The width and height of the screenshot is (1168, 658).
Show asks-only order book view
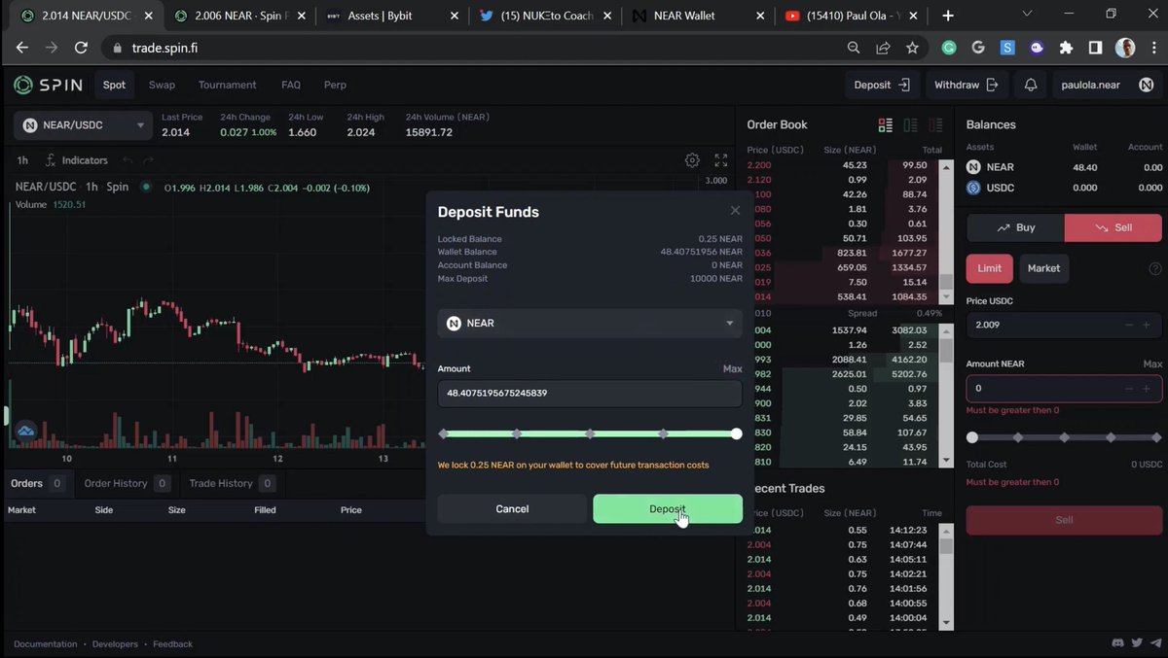click(935, 125)
